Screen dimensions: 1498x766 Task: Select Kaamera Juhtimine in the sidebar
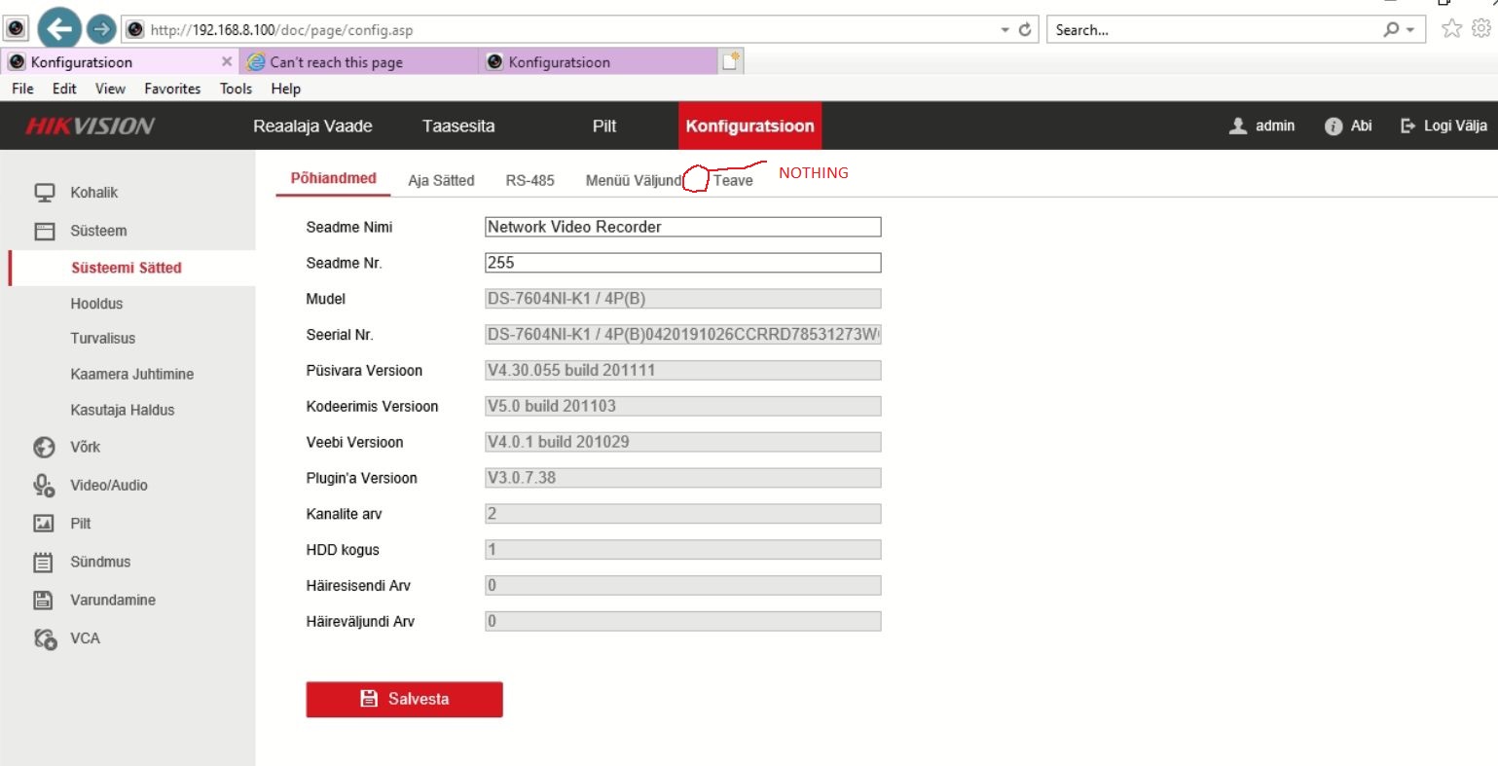coord(131,374)
